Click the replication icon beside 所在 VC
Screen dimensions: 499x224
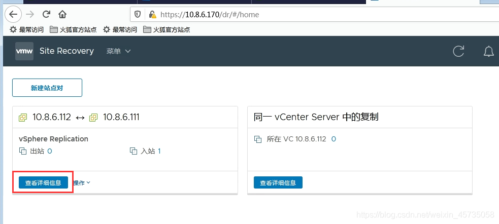pos(257,139)
